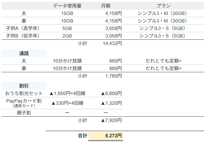The height and width of the screenshot is (142, 207).
Task: Click the データ使用量 column header
Action: pos(67,6)
